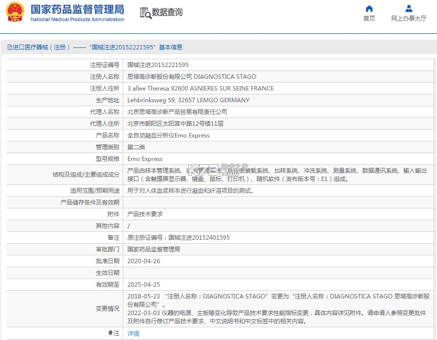
Task: Click the 批准日期 row label
Action: (108, 261)
